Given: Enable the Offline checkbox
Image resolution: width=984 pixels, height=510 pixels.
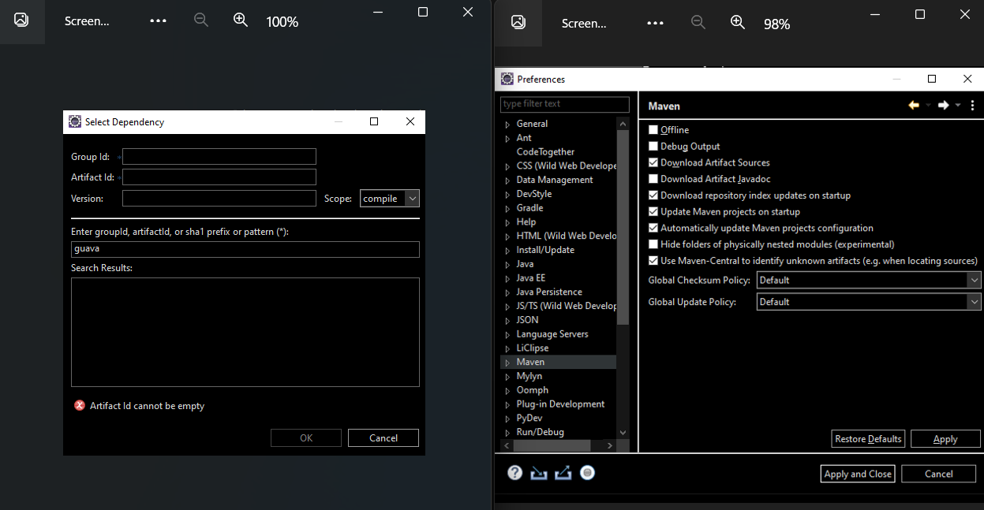Looking at the screenshot, I should coord(653,130).
